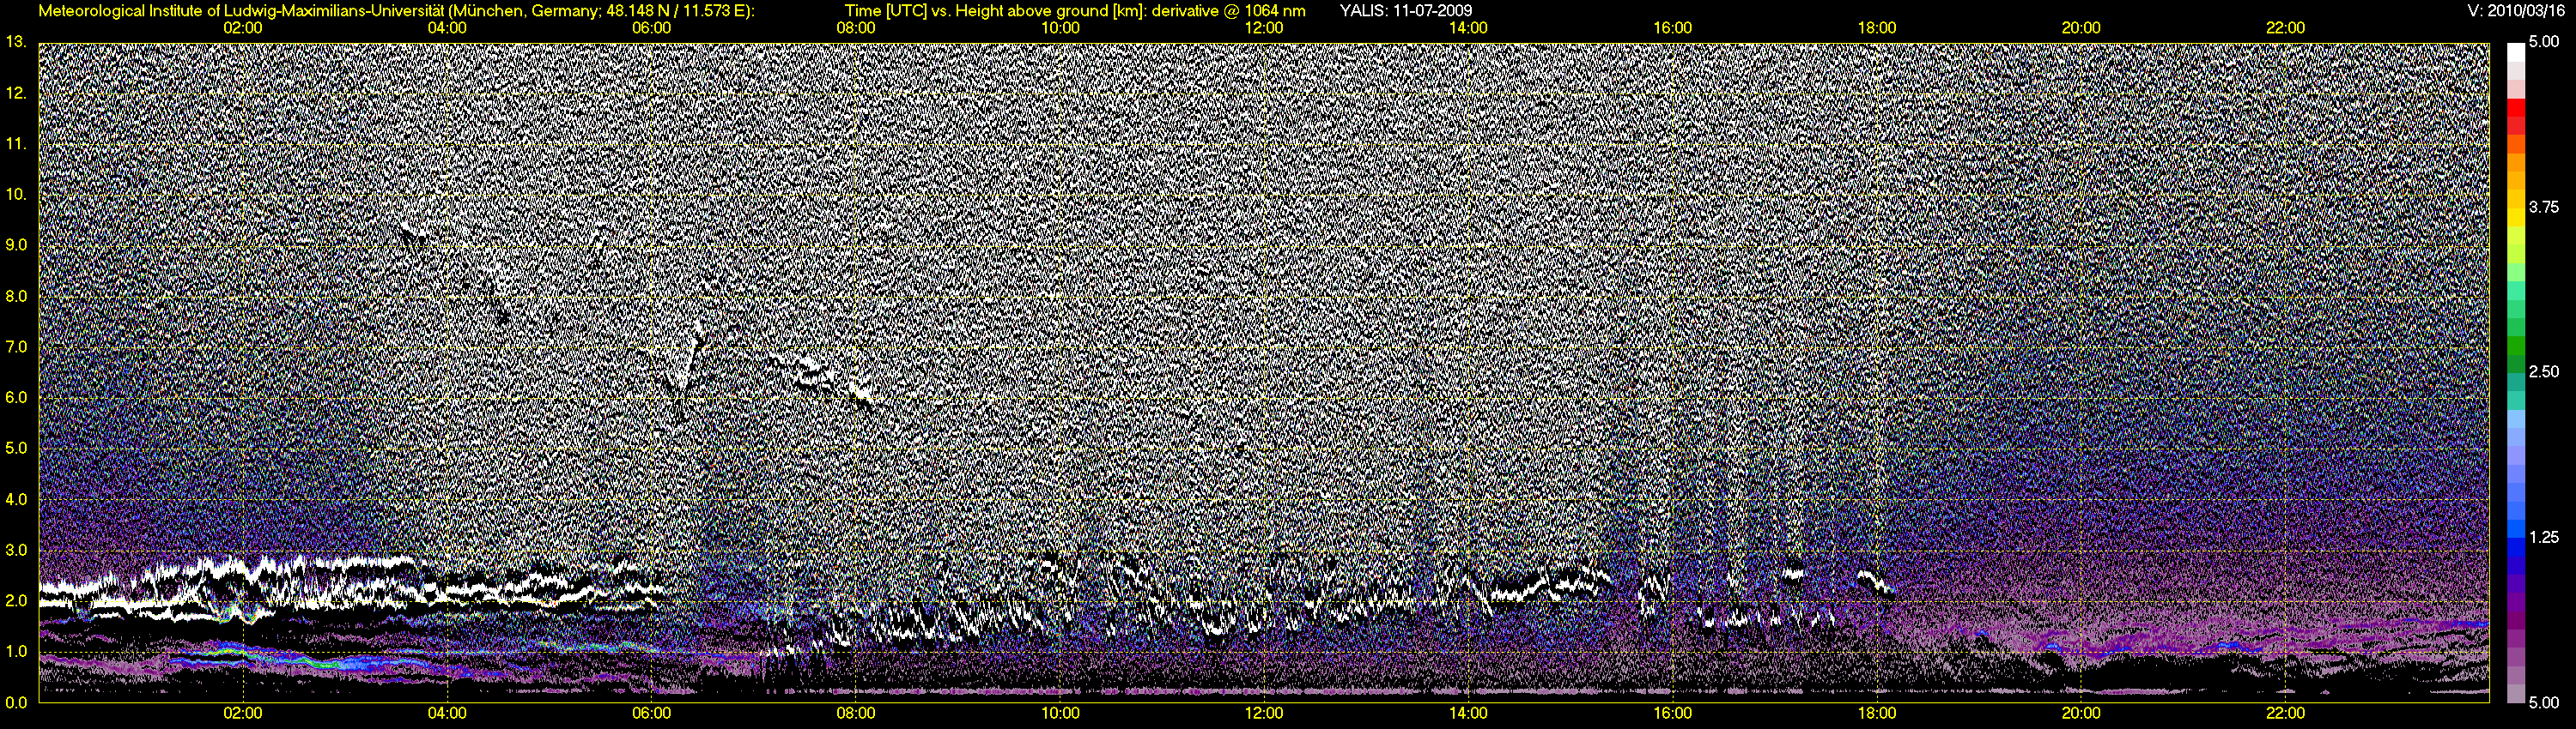Pick the 14:00 tick label on the bottom axis
This screenshot has height=729, width=2576.
[x=1468, y=713]
